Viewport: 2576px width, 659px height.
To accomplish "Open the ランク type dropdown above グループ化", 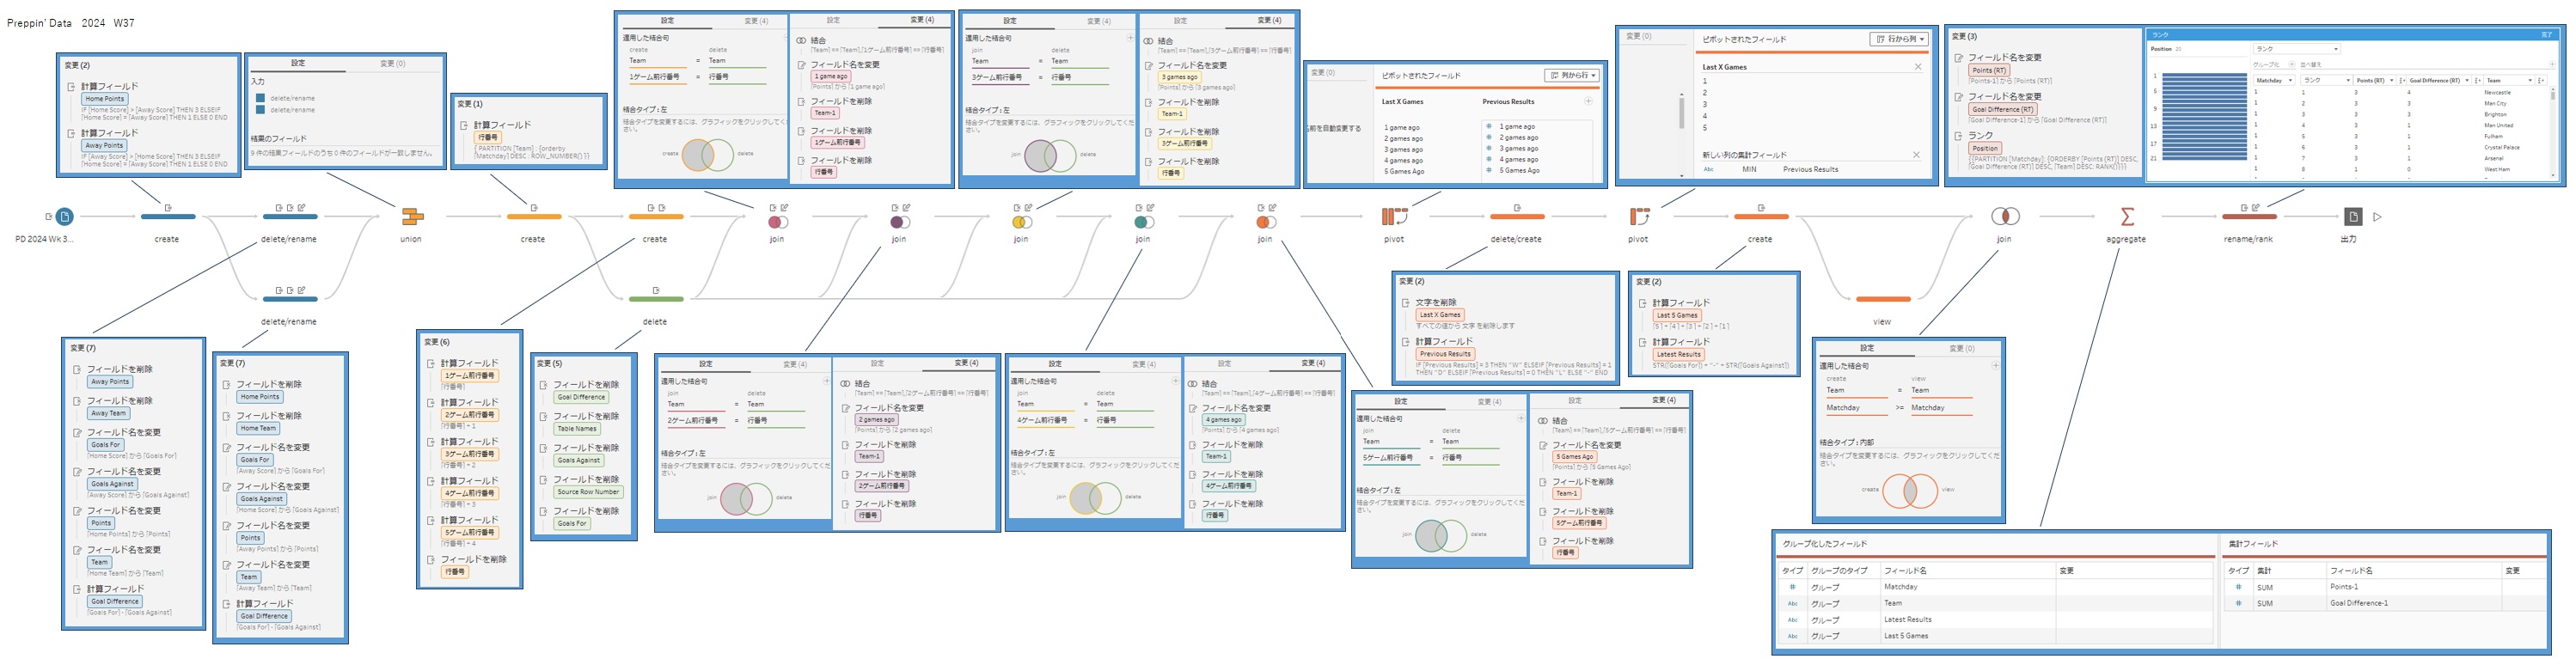I will pyautogui.click(x=2297, y=49).
